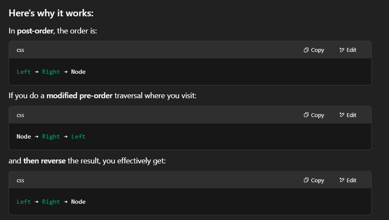Click the word Right in the middle code block

coord(51,136)
